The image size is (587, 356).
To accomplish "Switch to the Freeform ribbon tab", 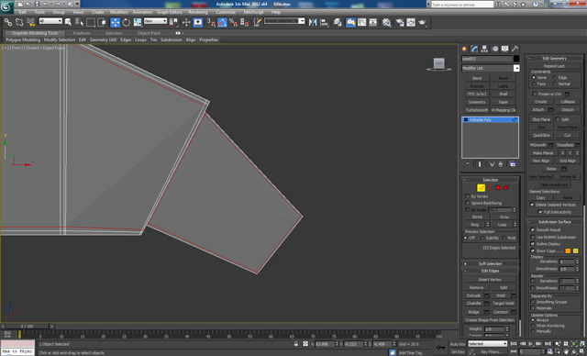I will coord(82,33).
